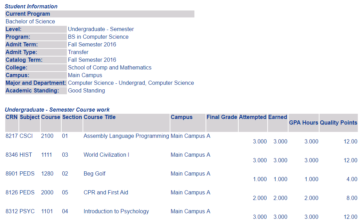Click the GPA Hours column header
Viewport: 362px width, 223px height.
(303, 122)
